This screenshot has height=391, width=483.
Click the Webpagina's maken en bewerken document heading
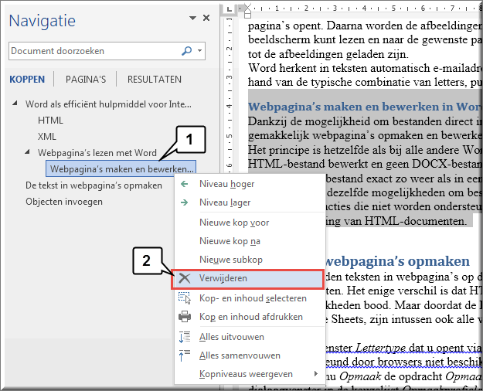[366, 107]
